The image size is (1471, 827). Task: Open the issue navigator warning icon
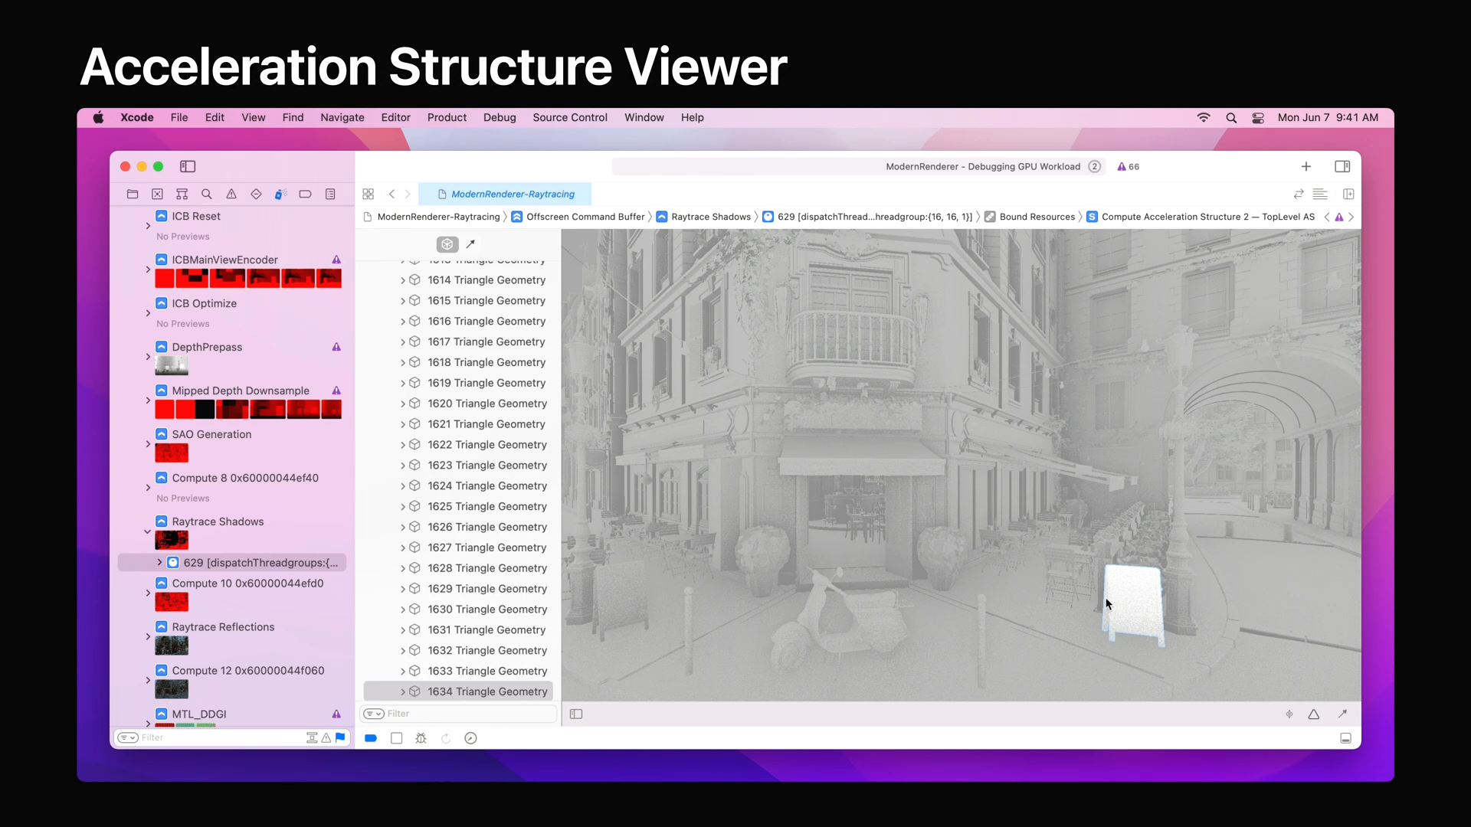tap(231, 194)
